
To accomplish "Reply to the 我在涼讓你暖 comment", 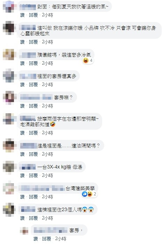I will click(33, 42).
